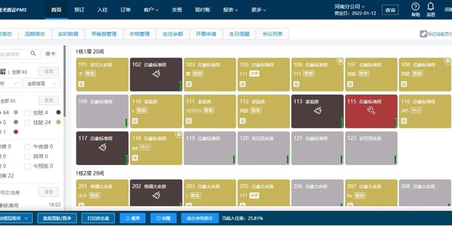Image resolution: width=452 pixels, height=226 pixels.
Task: Open the 按楼层排序 sort dropdown
Action: pyautogui.click(x=16, y=218)
